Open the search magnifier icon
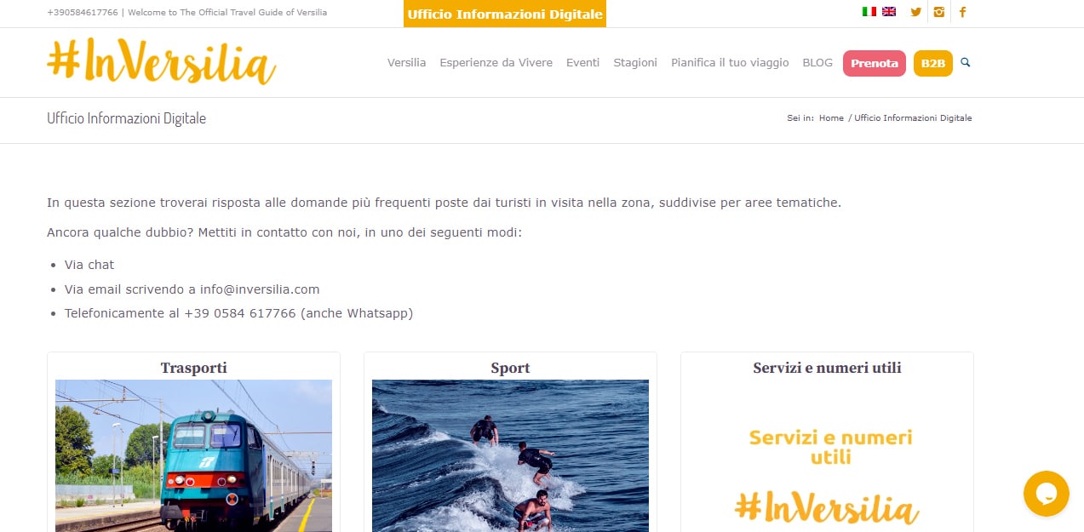 (x=966, y=62)
